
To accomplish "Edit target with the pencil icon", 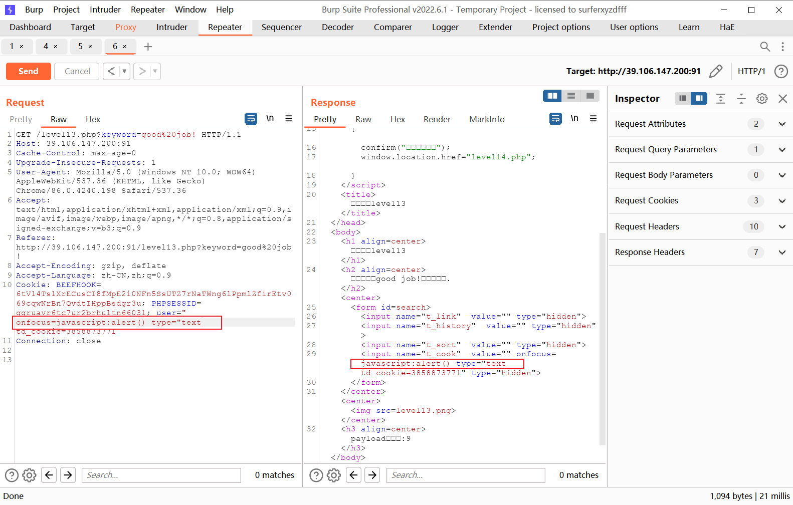I will click(x=716, y=71).
